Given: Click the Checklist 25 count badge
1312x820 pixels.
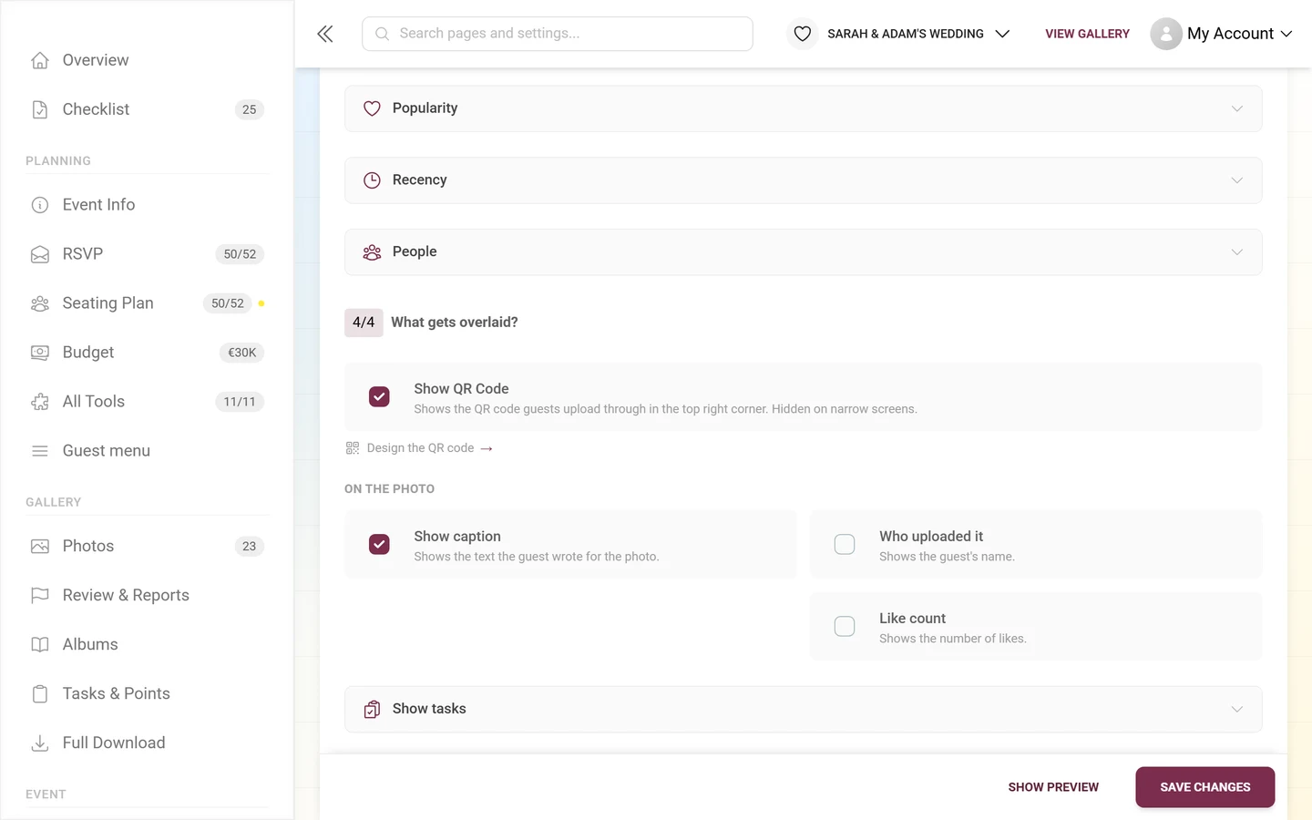Looking at the screenshot, I should coord(250,109).
